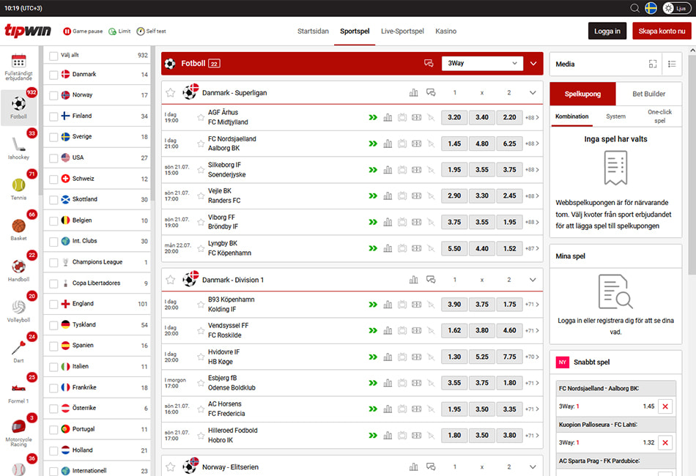The width and height of the screenshot is (696, 476).
Task: Pick draw odds 4.80 for Nordsjaelland match
Action: pos(482,144)
